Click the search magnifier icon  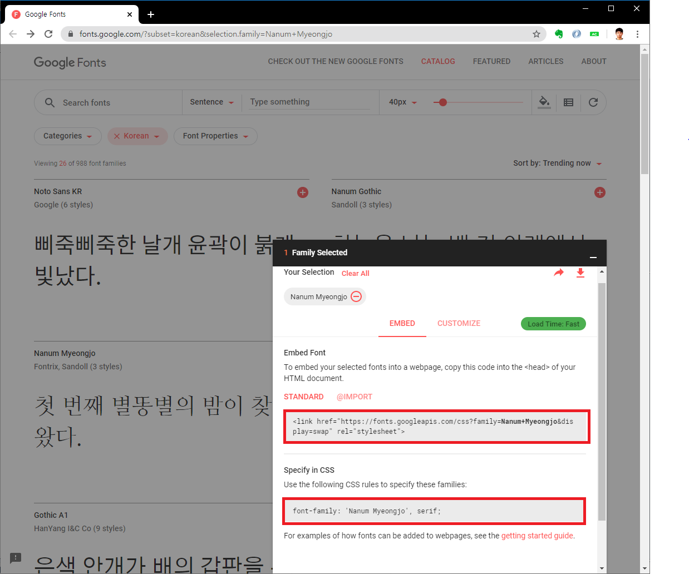point(50,102)
